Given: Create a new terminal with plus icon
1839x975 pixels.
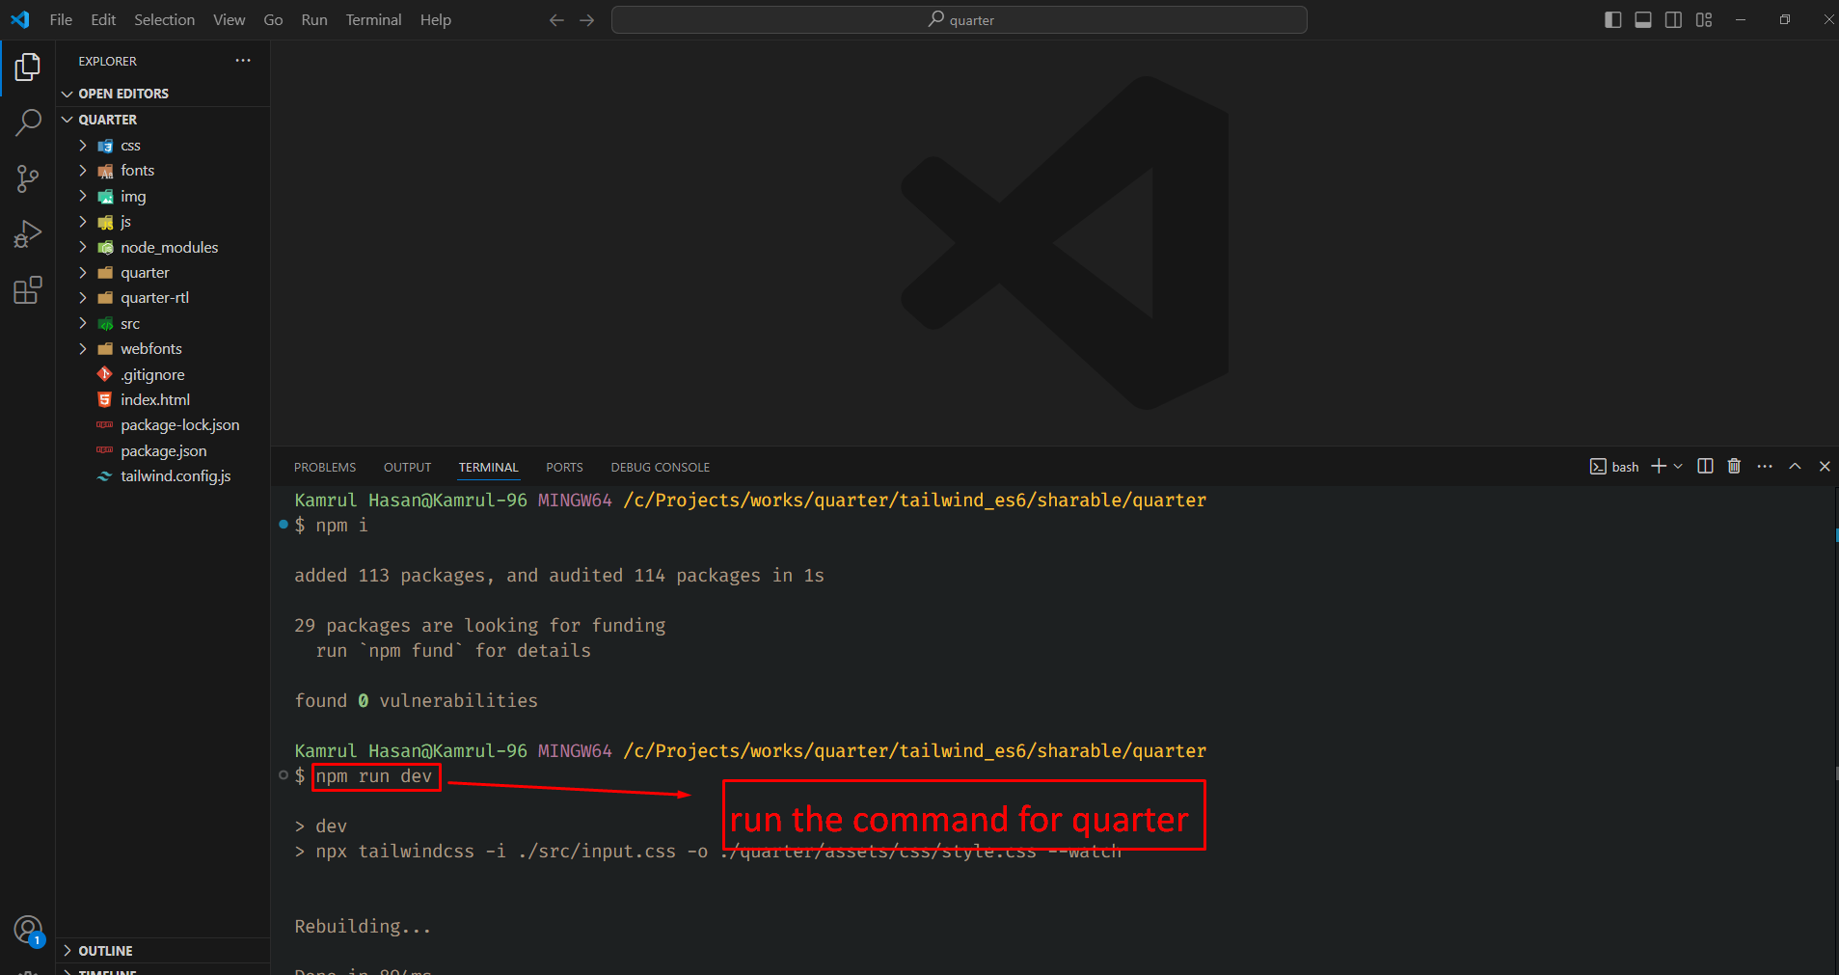Looking at the screenshot, I should click(x=1658, y=467).
